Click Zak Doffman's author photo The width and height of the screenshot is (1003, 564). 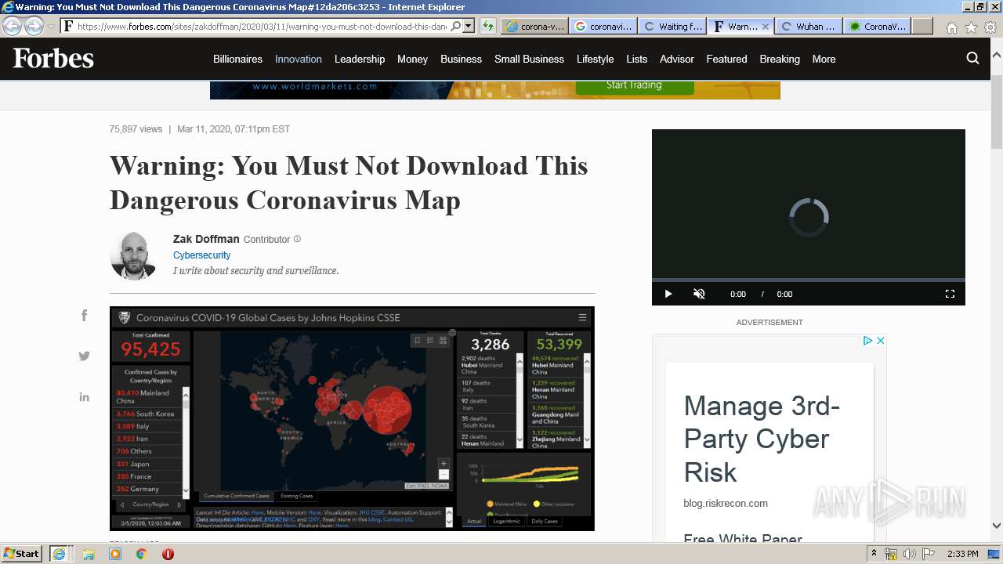[x=133, y=255]
